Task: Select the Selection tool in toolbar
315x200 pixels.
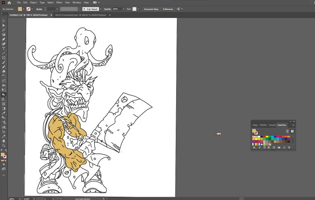Action: 4,21
